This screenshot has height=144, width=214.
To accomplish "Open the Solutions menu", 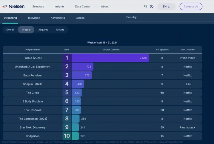I will click(38, 6).
